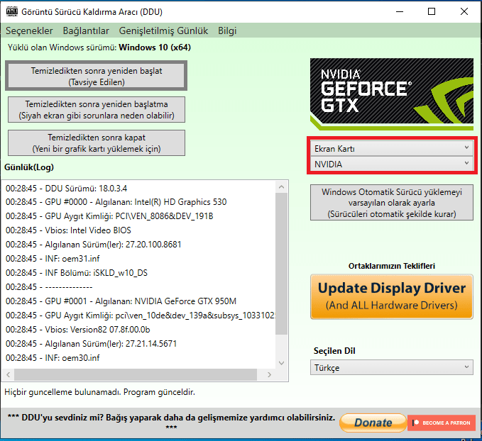Maximize the DDU window

432,11
